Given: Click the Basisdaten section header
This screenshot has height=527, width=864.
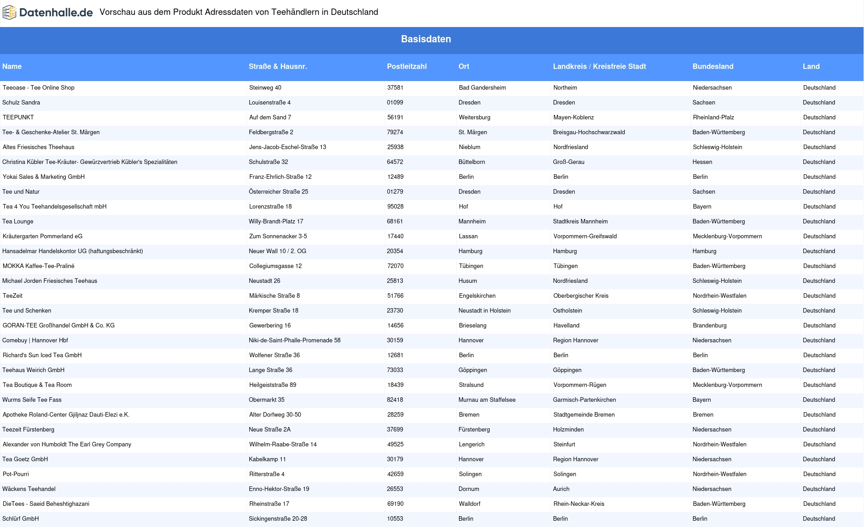Looking at the screenshot, I should pyautogui.click(x=426, y=39).
